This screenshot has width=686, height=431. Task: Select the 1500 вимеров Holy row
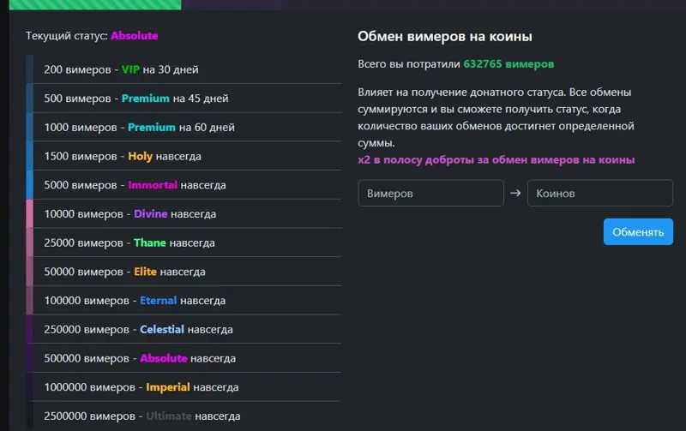pyautogui.click(x=184, y=156)
